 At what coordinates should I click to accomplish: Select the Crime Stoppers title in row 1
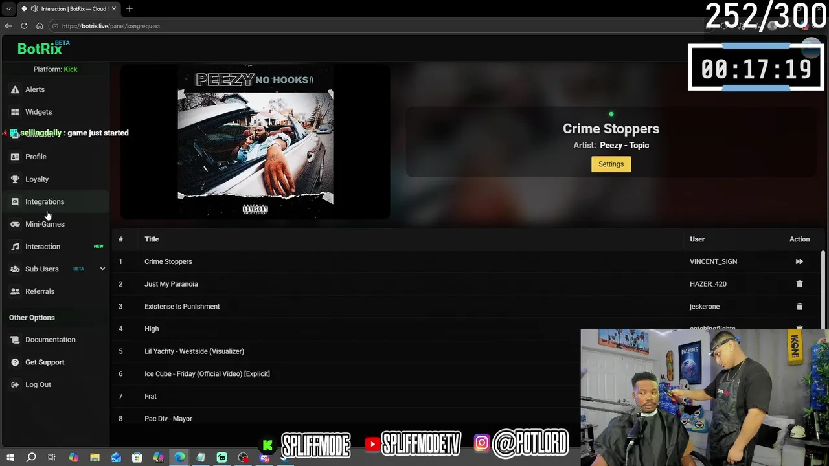(168, 261)
